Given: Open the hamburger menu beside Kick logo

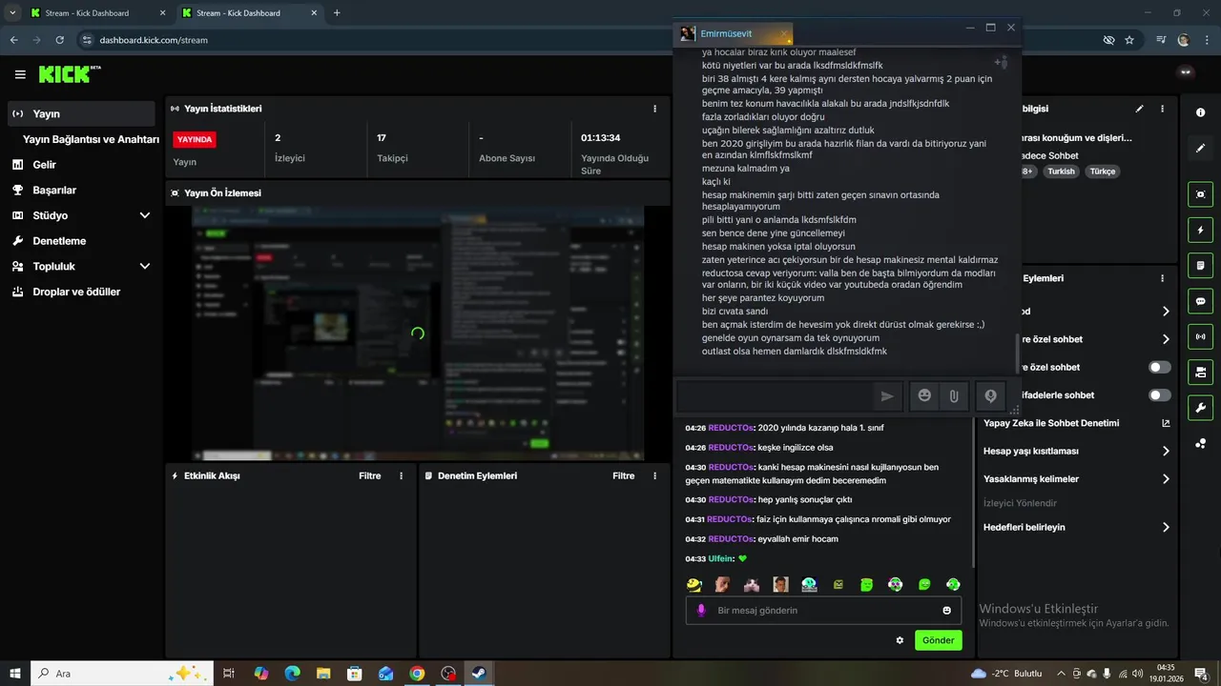Looking at the screenshot, I should 20,74.
